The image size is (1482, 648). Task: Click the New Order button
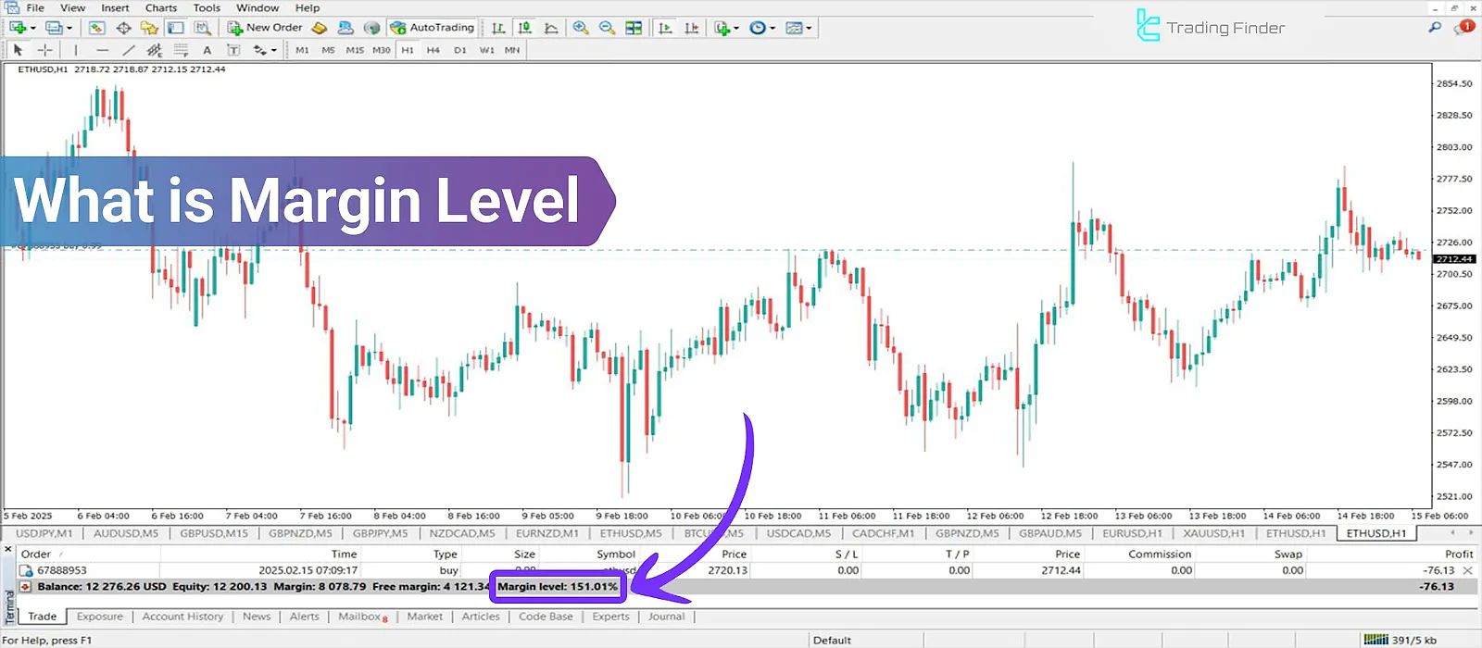click(x=265, y=28)
